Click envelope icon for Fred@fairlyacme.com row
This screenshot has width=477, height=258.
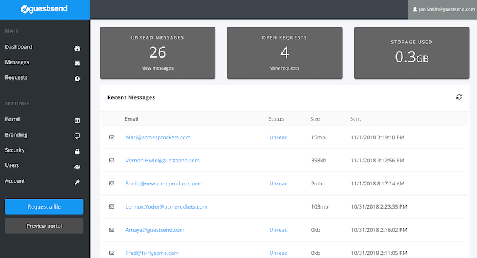112,253
